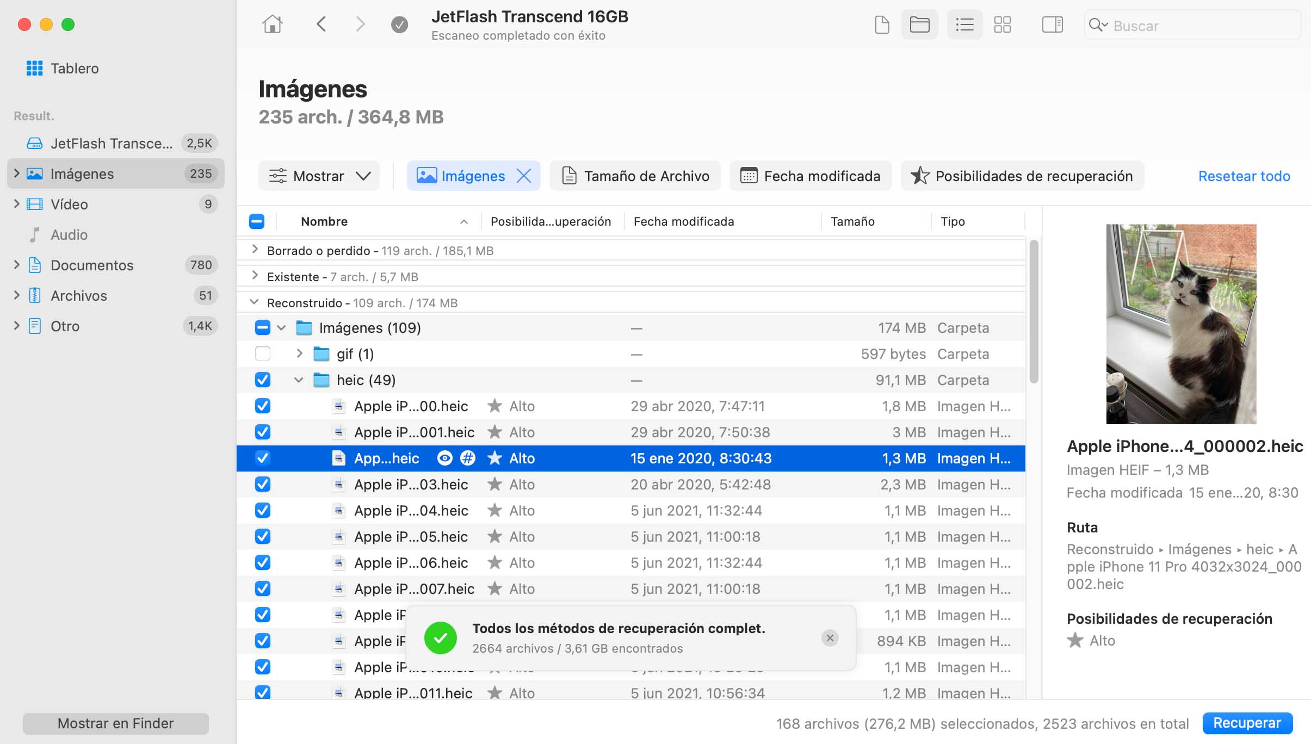Uncheck Apple iP...04.heic checkbox

[x=263, y=511]
